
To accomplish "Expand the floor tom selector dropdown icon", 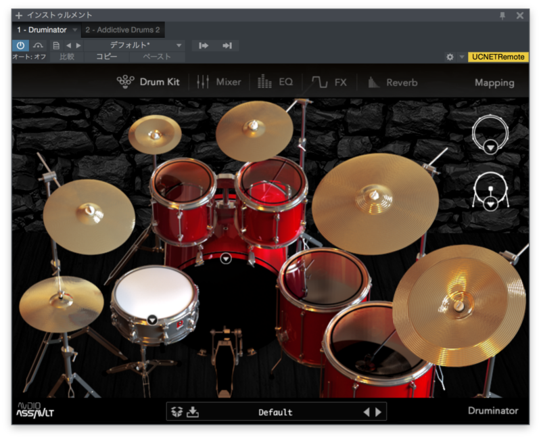I will pos(490,204).
